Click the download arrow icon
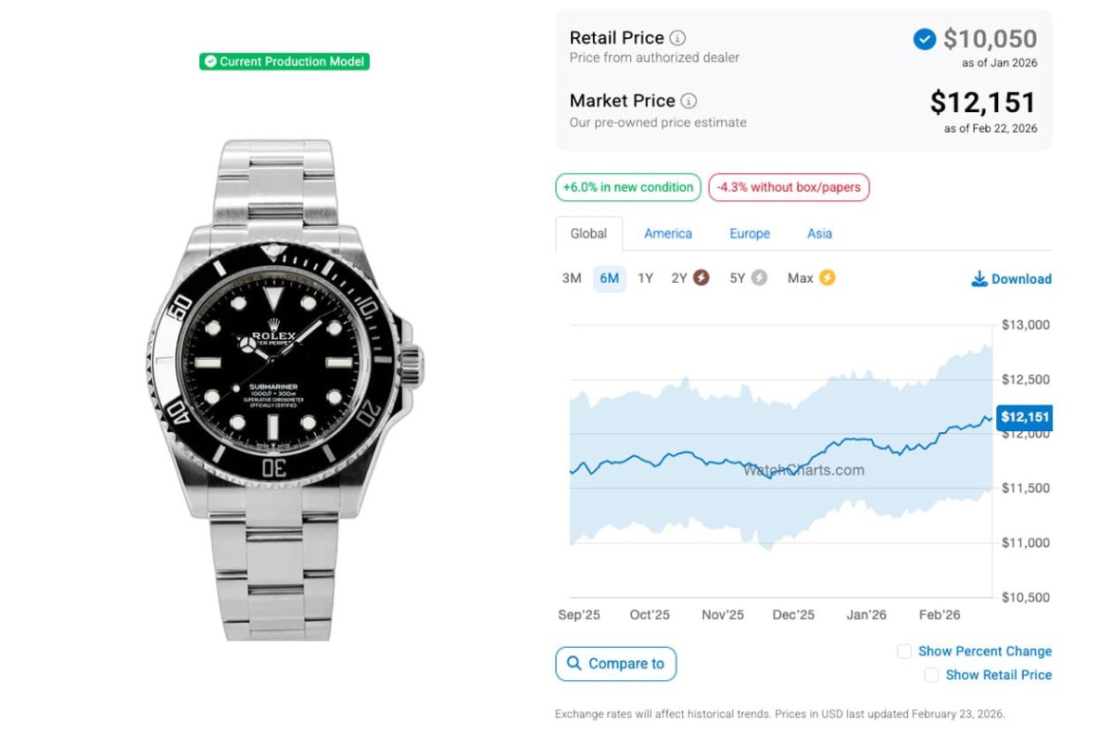Screen dimensions: 1112x736 (979, 279)
